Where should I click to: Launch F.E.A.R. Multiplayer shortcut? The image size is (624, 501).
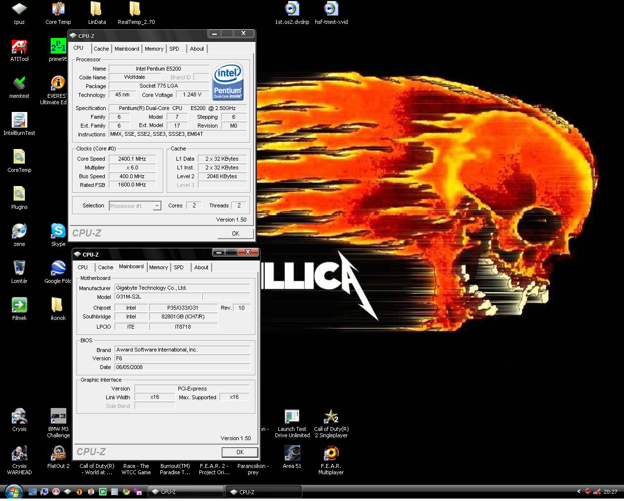coord(331,461)
